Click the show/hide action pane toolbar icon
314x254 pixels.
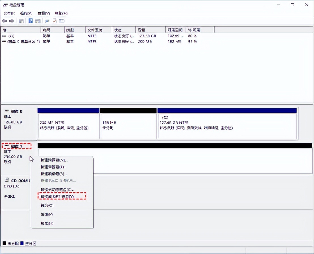[x=37, y=21]
